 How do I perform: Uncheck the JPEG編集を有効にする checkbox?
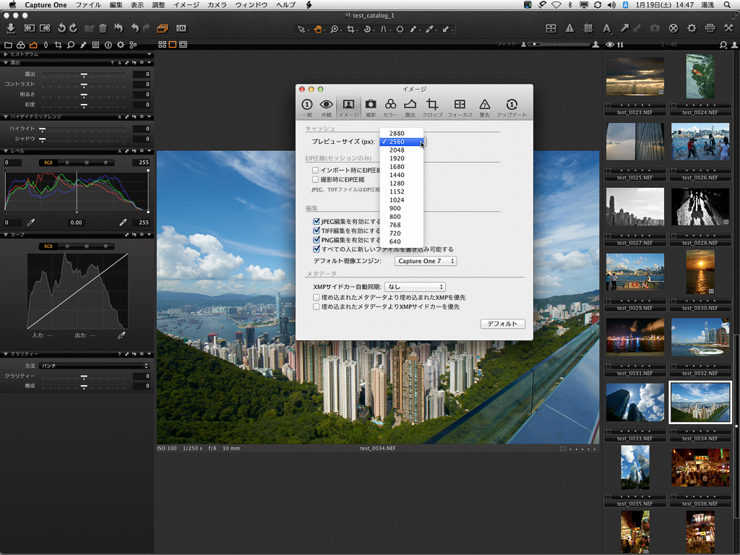tap(317, 222)
